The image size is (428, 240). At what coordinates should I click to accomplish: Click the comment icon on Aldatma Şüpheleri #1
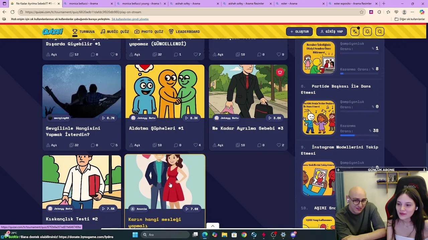coord(176,145)
